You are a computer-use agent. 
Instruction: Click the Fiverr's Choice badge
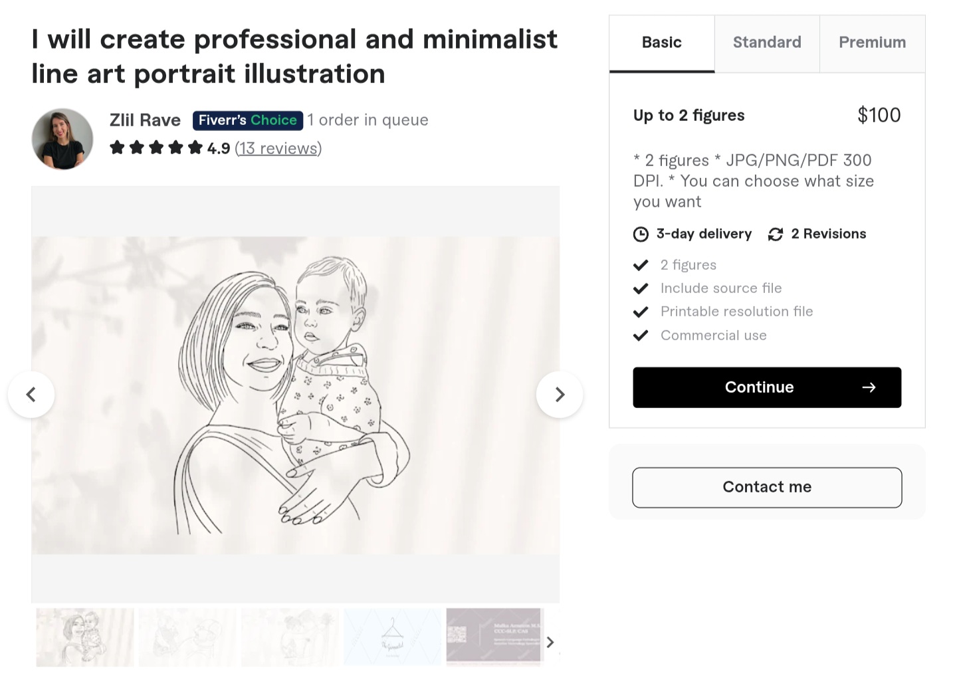(x=247, y=120)
